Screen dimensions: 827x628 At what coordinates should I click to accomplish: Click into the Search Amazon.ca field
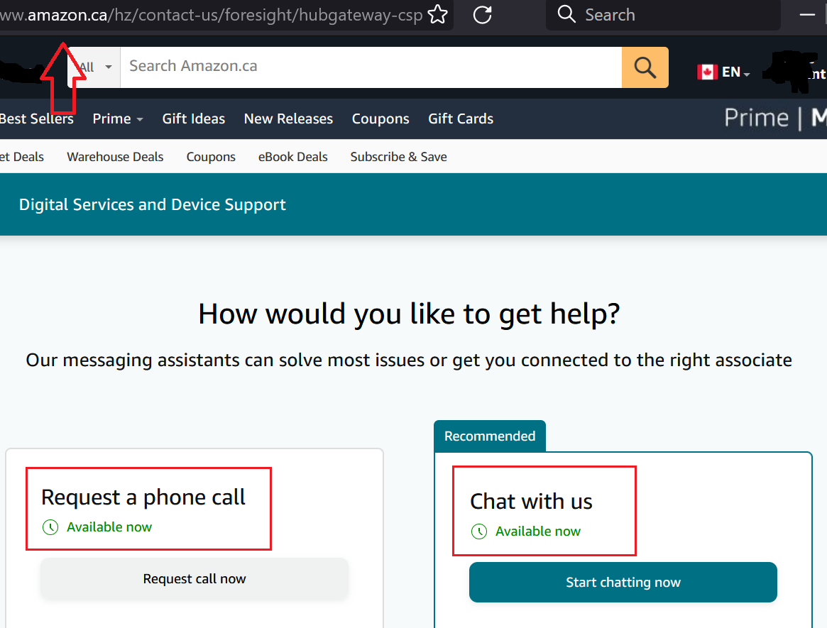[369, 67]
